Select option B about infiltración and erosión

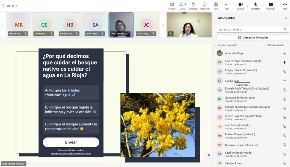[71, 110]
